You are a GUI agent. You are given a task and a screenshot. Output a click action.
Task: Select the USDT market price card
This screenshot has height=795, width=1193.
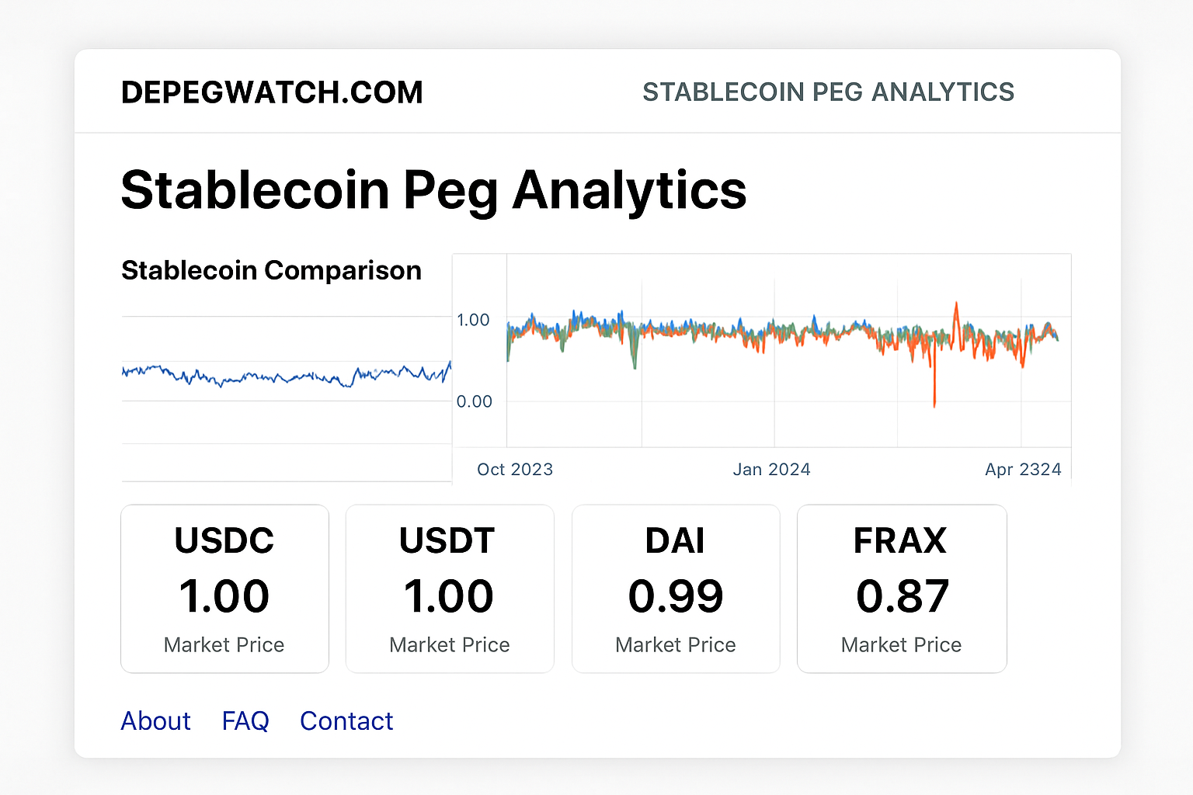click(x=449, y=588)
